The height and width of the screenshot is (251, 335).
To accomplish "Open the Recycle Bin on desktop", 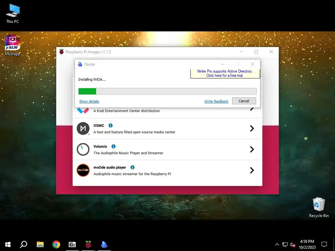I will coord(319,208).
